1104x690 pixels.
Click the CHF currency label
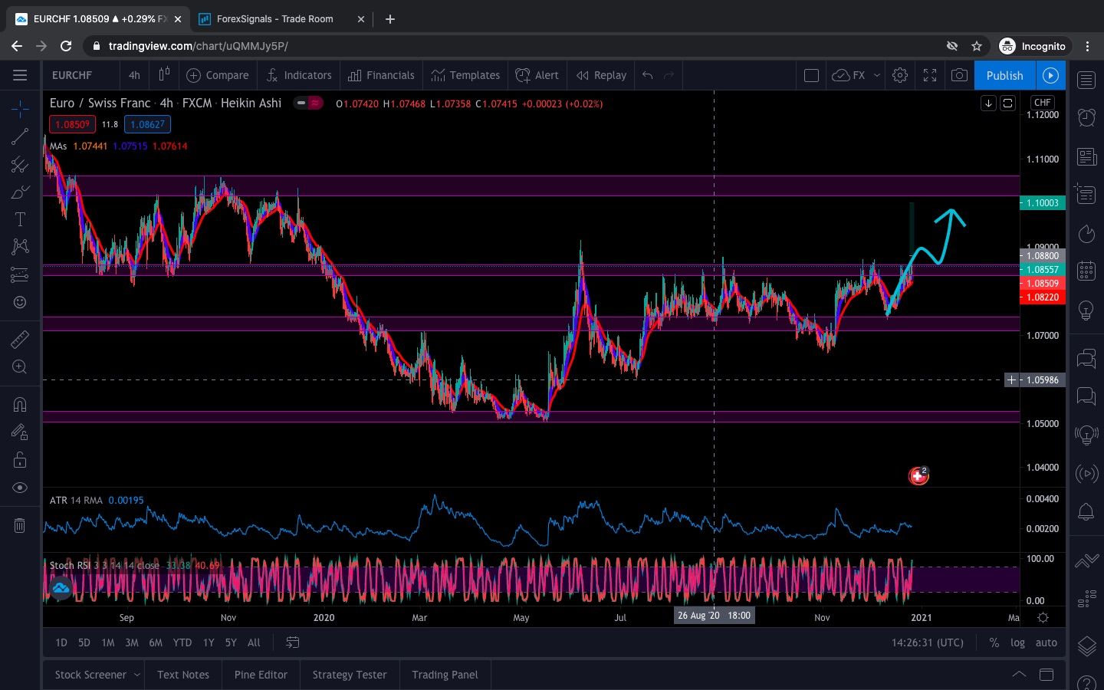coord(1043,102)
